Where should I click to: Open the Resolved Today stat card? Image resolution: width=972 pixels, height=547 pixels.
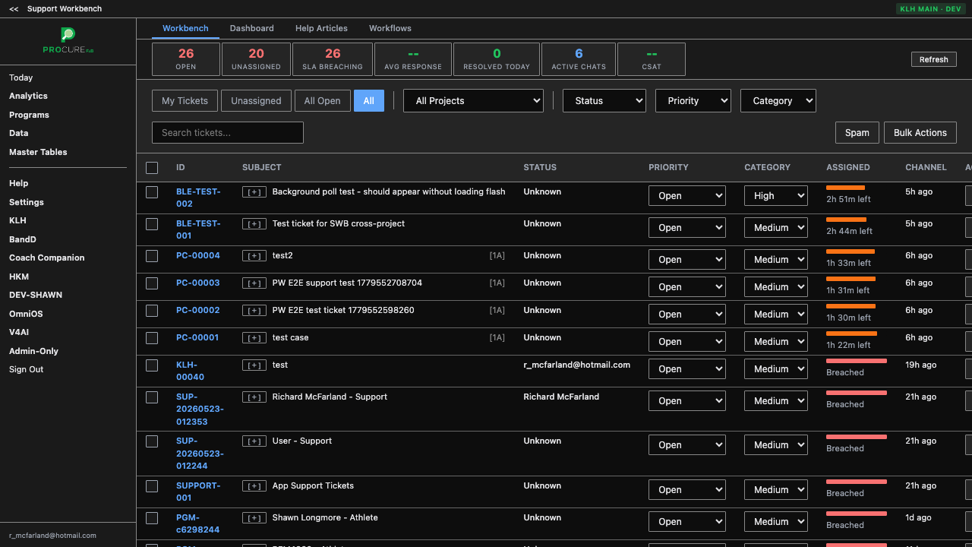tap(497, 59)
